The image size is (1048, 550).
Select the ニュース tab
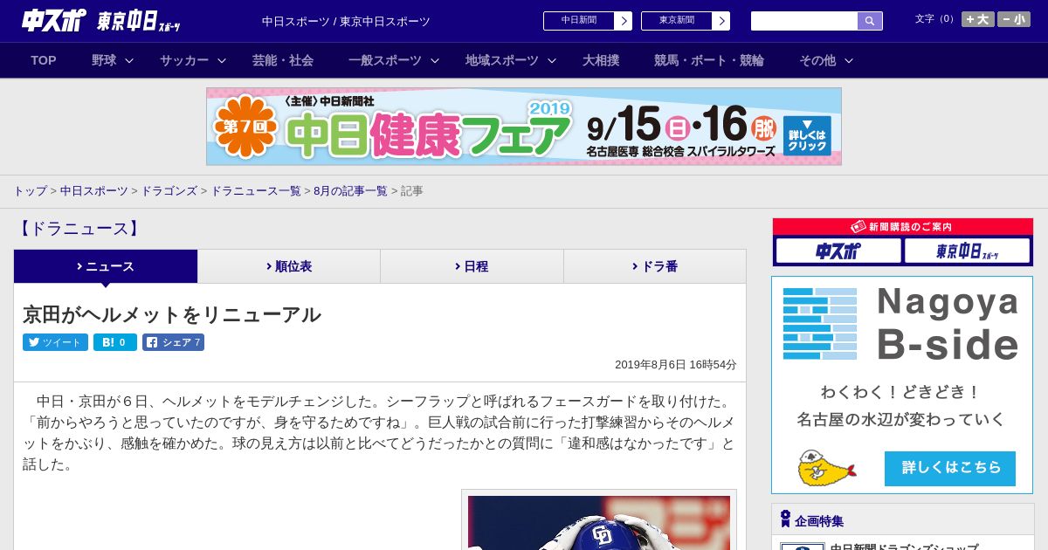click(106, 266)
